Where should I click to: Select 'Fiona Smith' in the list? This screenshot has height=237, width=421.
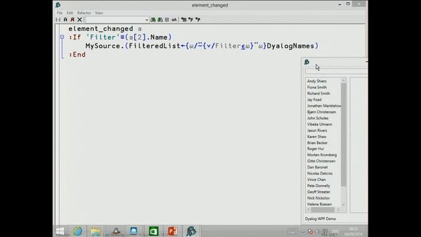(317, 88)
